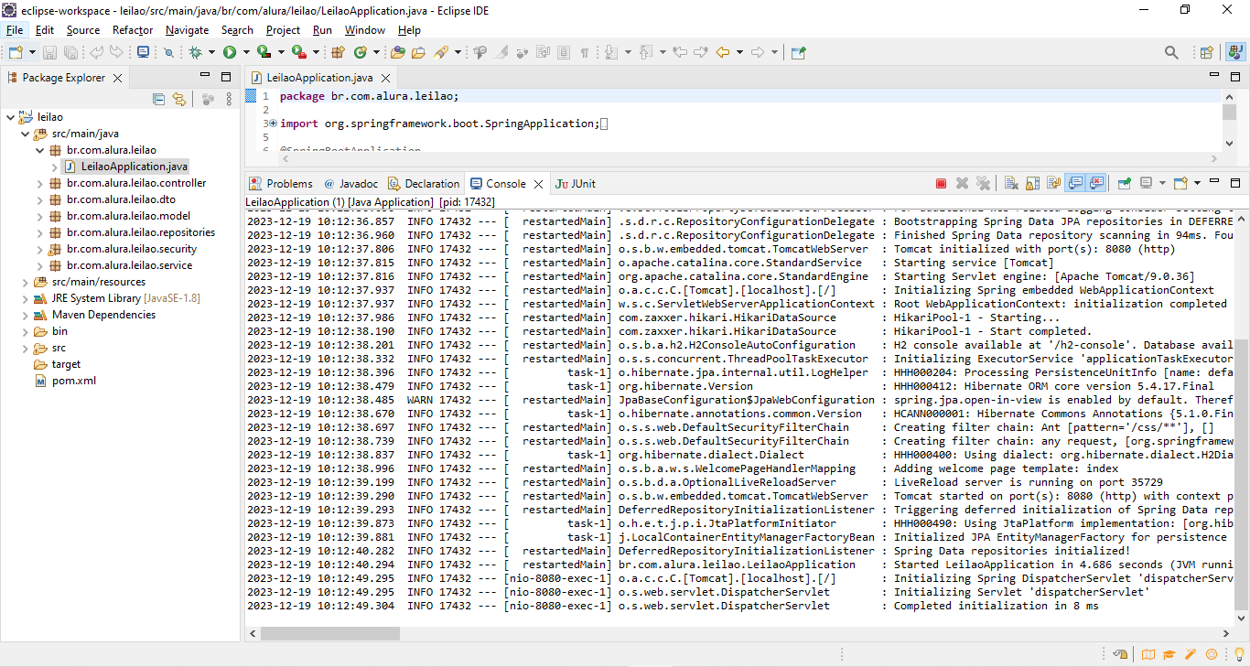Click the New Java Package icon
This screenshot has width=1250, height=667.
pyautogui.click(x=337, y=52)
